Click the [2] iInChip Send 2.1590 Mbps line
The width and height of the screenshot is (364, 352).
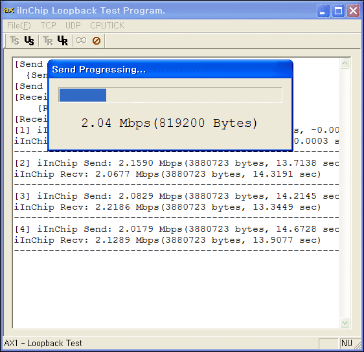(x=176, y=163)
